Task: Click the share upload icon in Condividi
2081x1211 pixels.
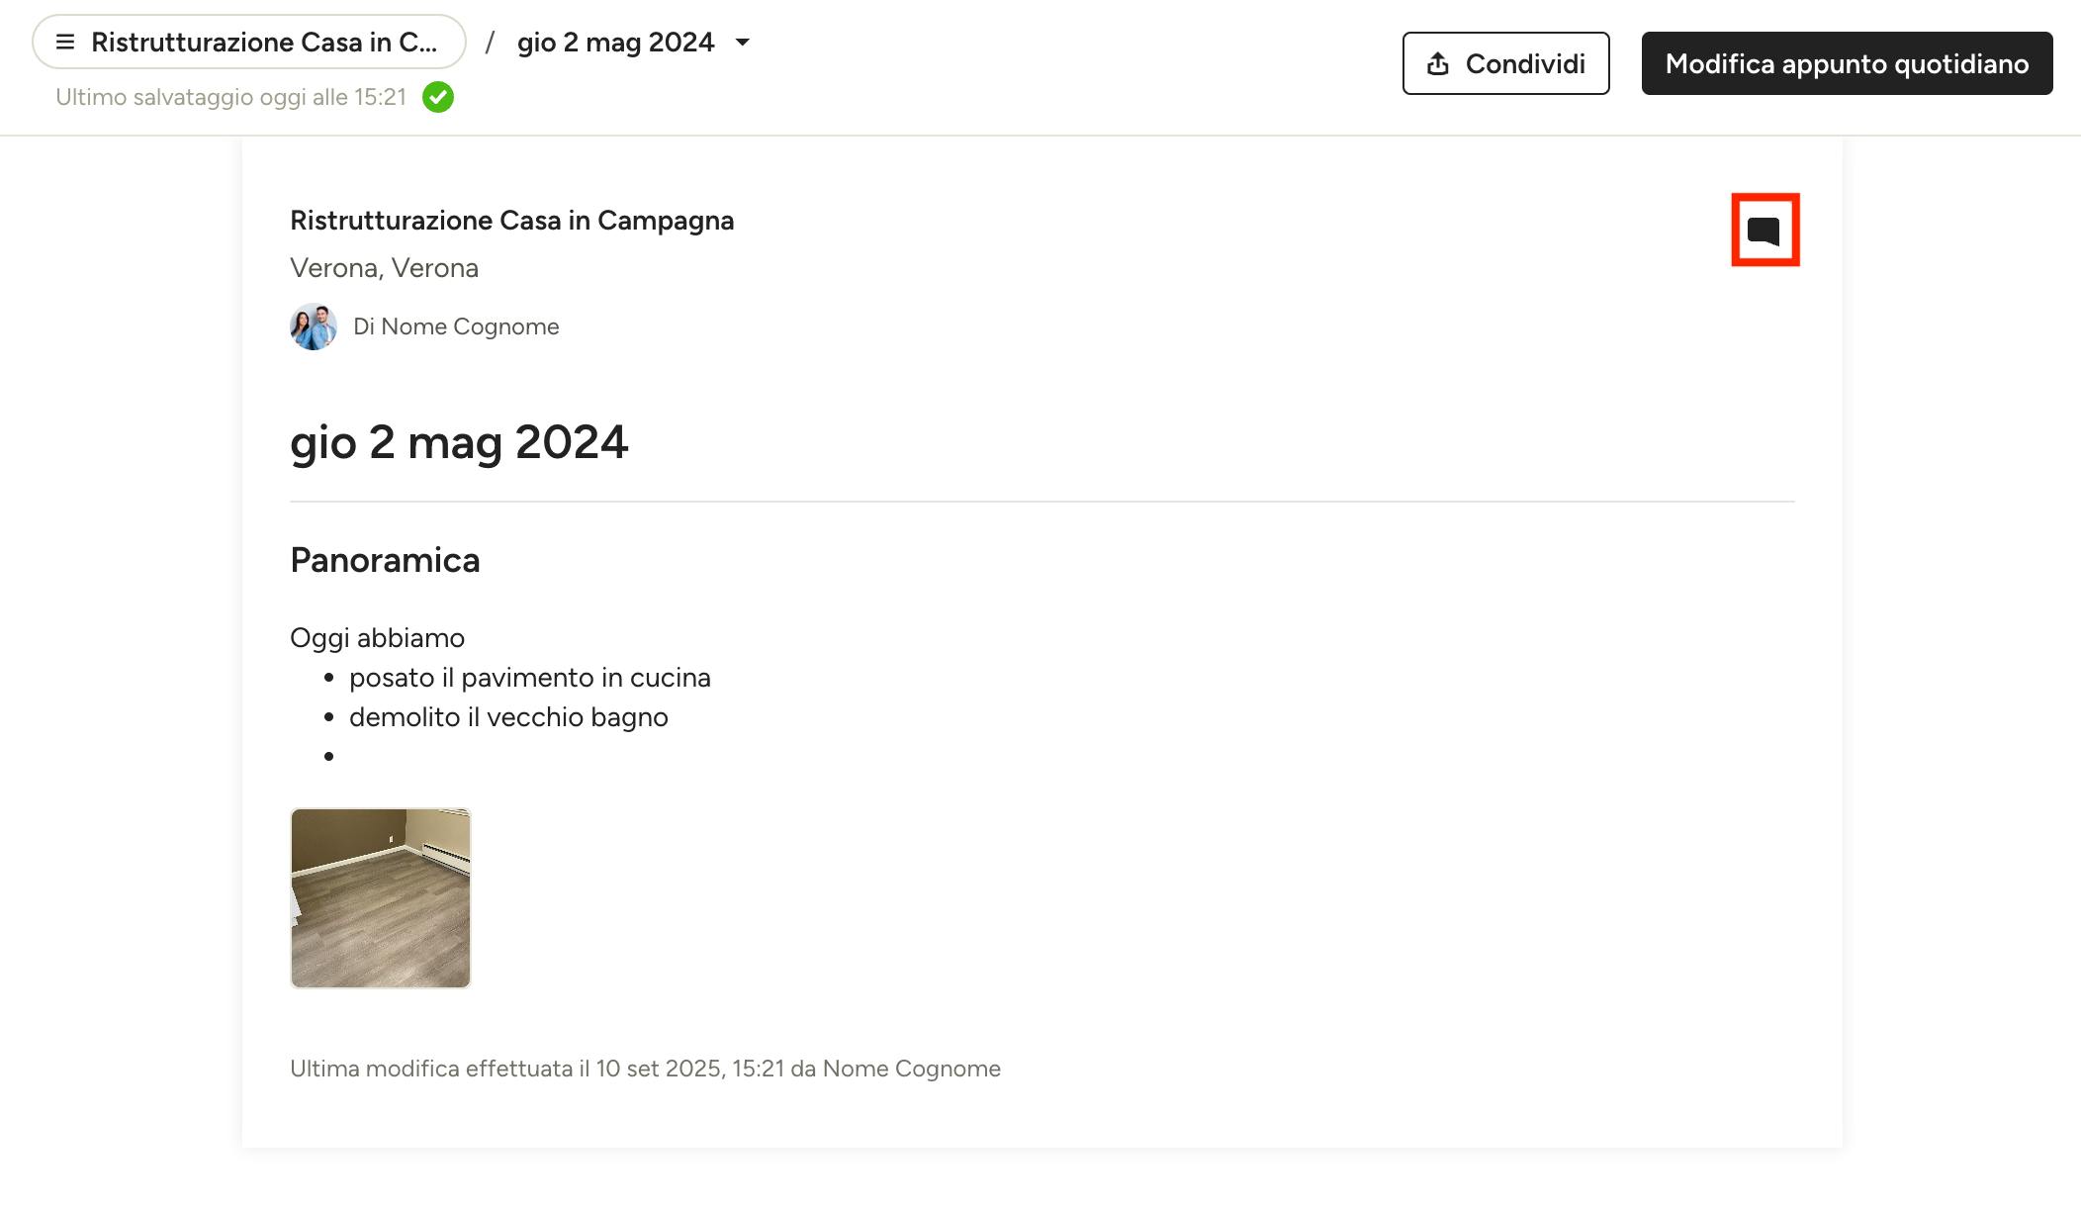Action: tap(1438, 63)
